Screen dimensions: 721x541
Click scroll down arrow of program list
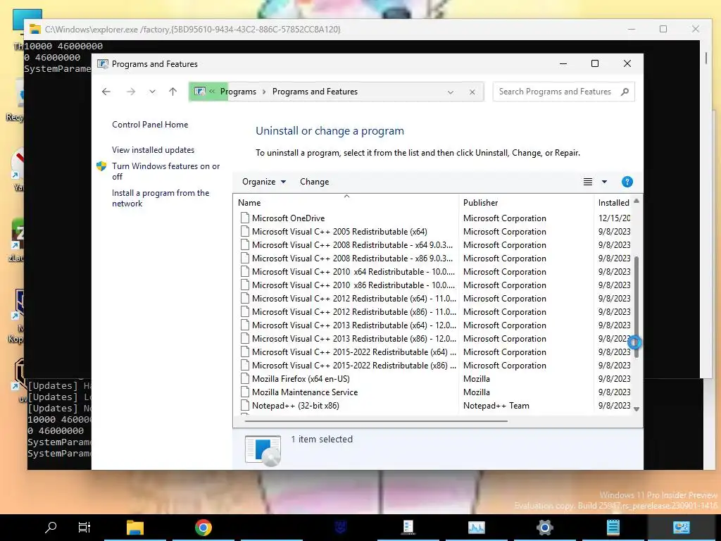click(637, 409)
